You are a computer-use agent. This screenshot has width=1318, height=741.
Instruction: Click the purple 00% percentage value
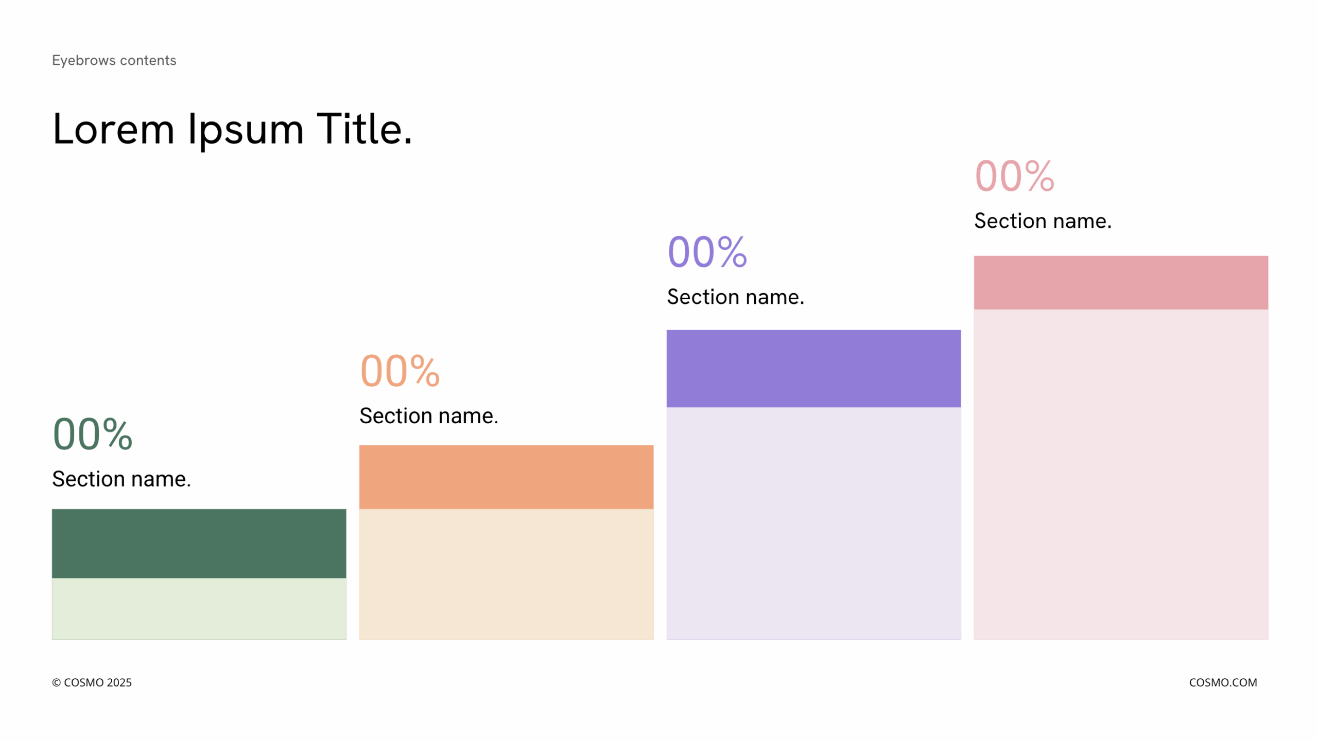pyautogui.click(x=707, y=252)
